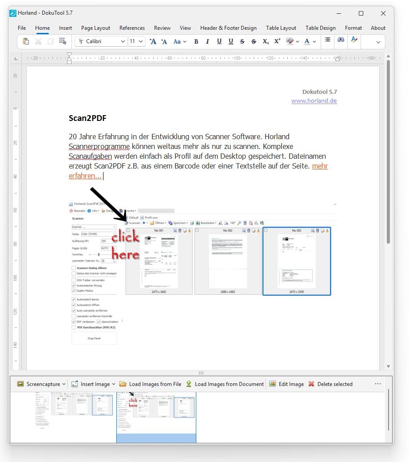The width and height of the screenshot is (409, 462).
Task: Open the Insert Image dropdown
Action: (93, 384)
